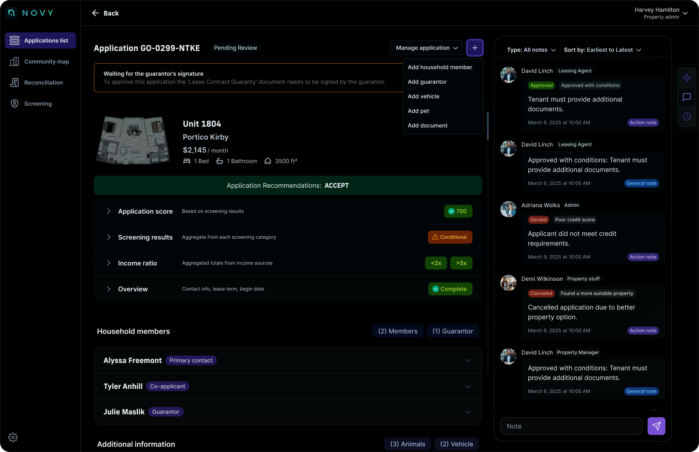Open the Manage application dropdown
The width and height of the screenshot is (699, 452).
tap(426, 48)
